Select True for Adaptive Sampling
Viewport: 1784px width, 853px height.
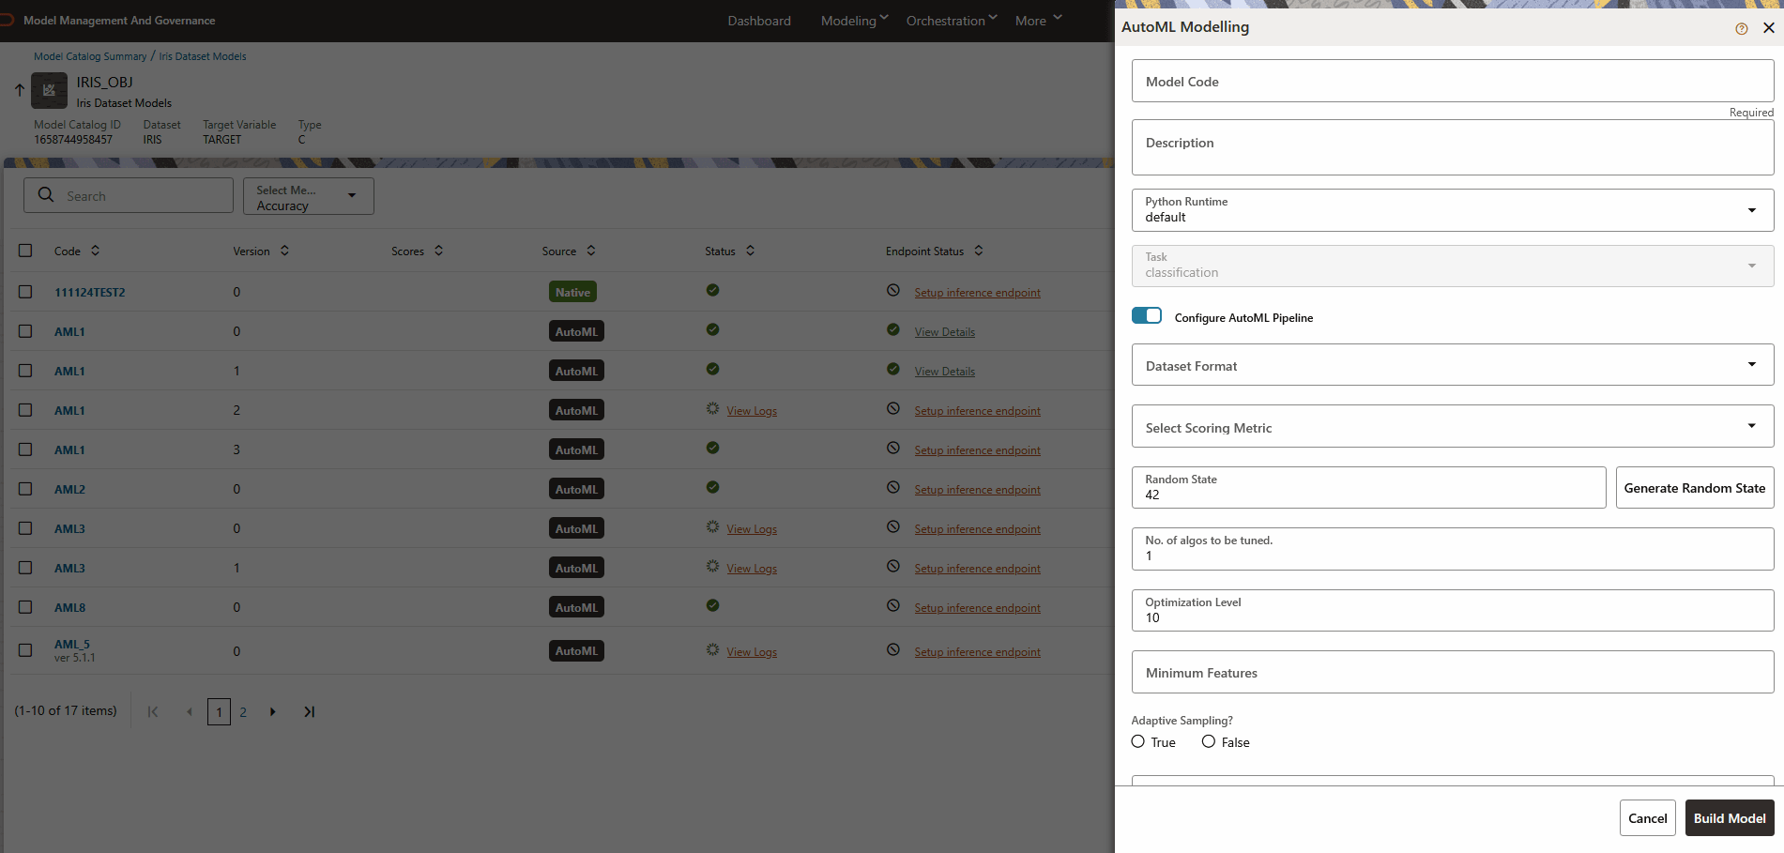[x=1137, y=741]
